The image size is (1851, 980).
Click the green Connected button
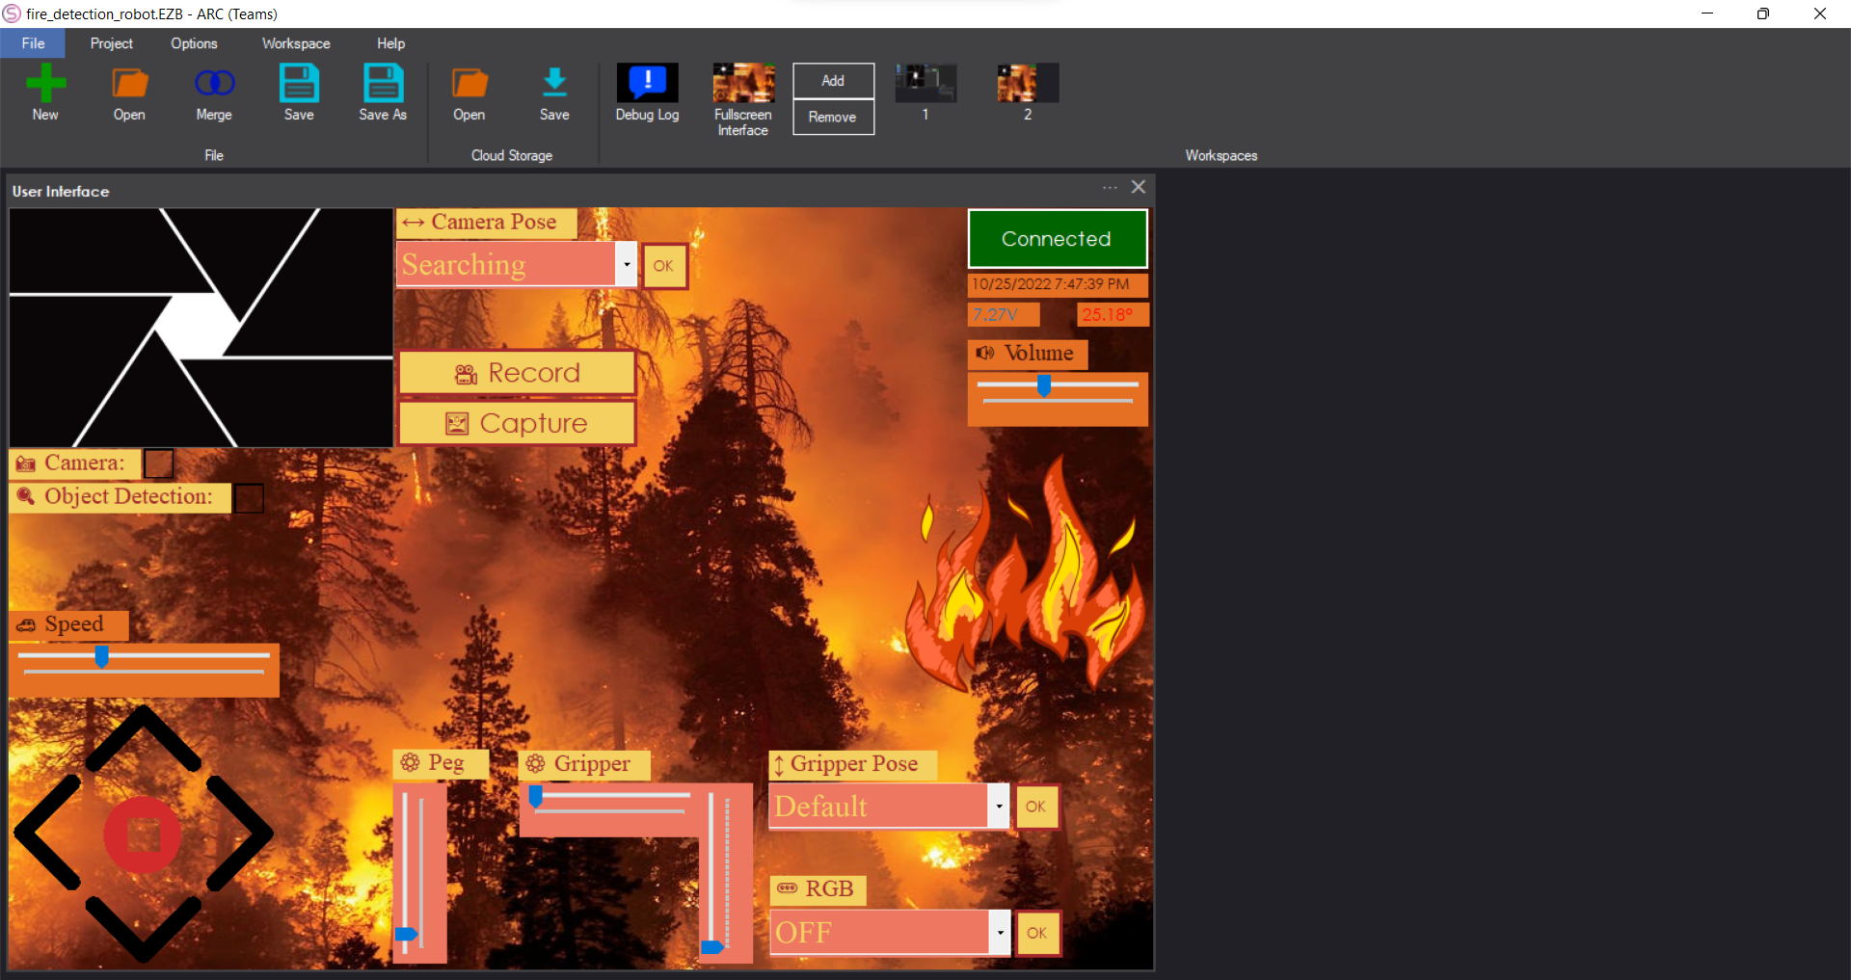tap(1057, 239)
